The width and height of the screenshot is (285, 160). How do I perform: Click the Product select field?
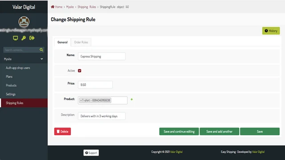(103, 100)
